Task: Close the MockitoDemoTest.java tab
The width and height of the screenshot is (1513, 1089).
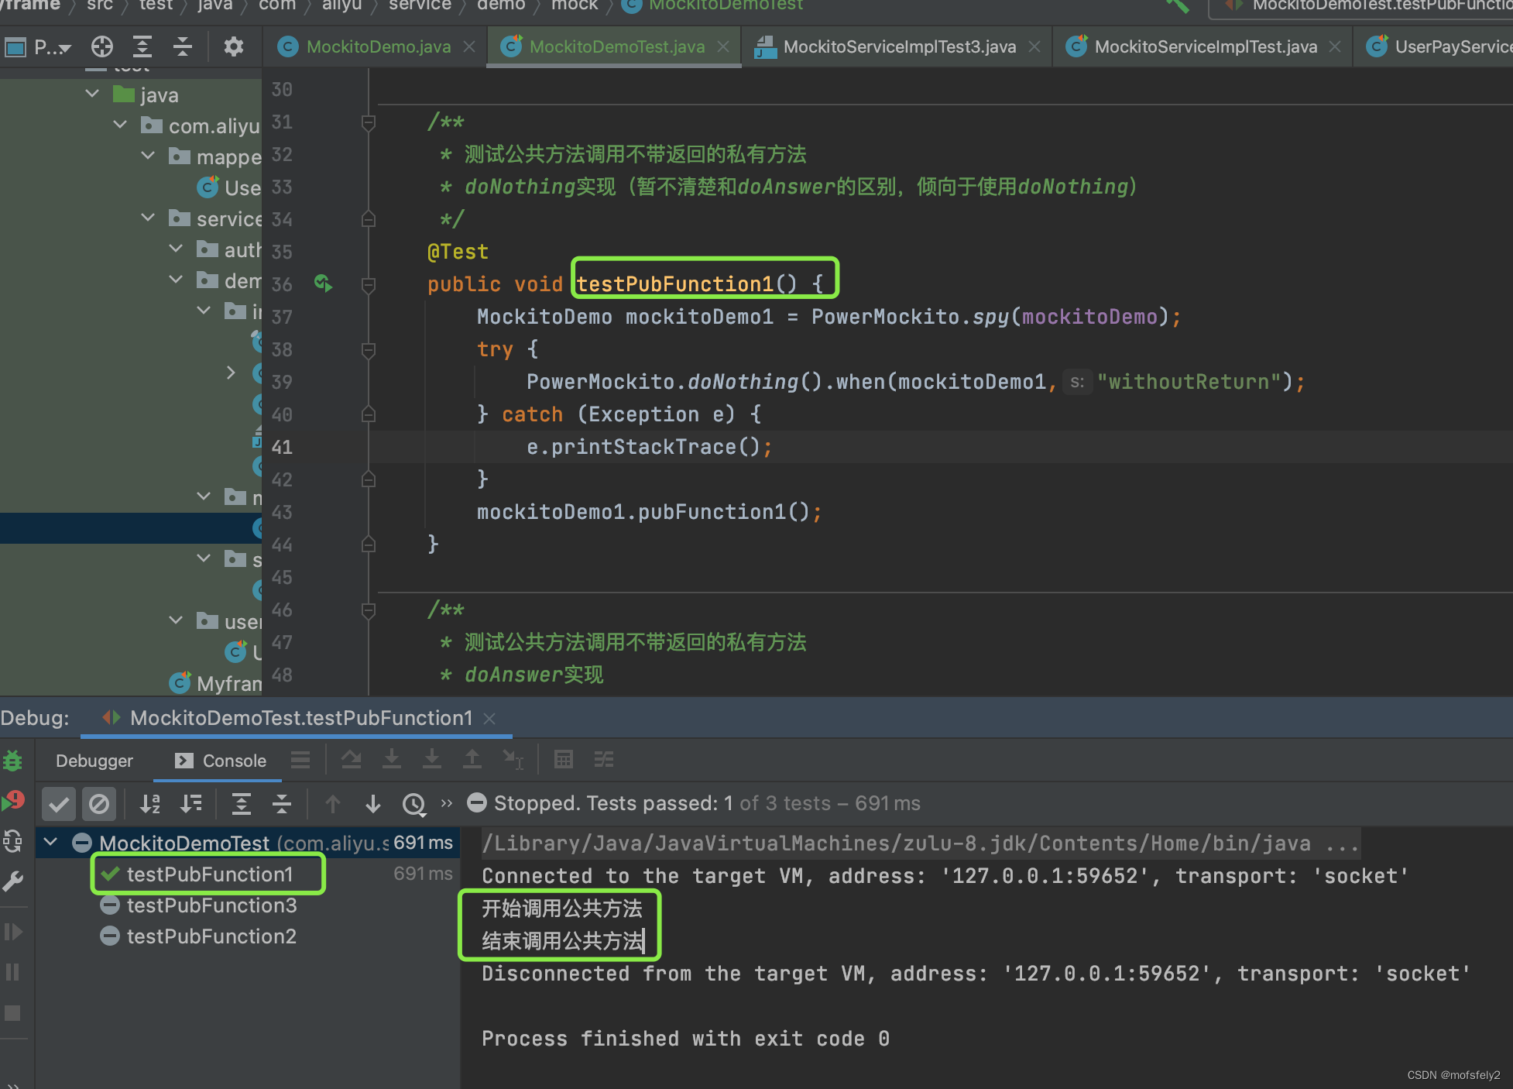Action: [723, 47]
